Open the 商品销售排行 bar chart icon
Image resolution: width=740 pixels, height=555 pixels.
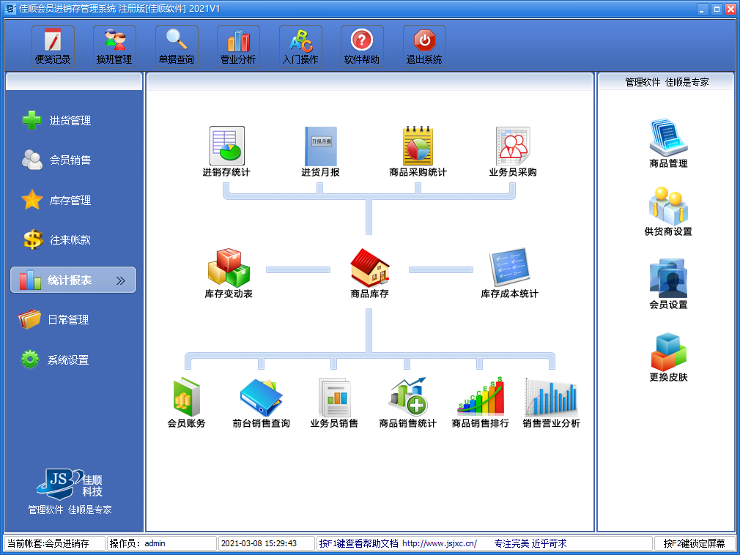[481, 403]
